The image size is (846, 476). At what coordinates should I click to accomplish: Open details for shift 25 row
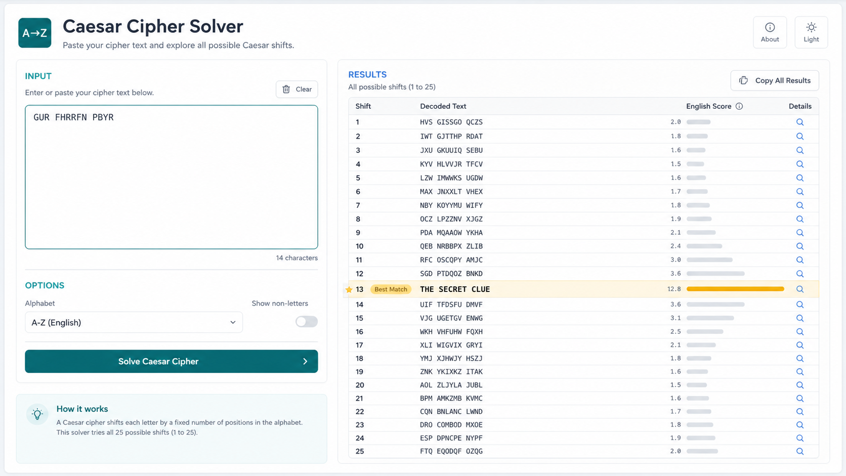pos(800,451)
